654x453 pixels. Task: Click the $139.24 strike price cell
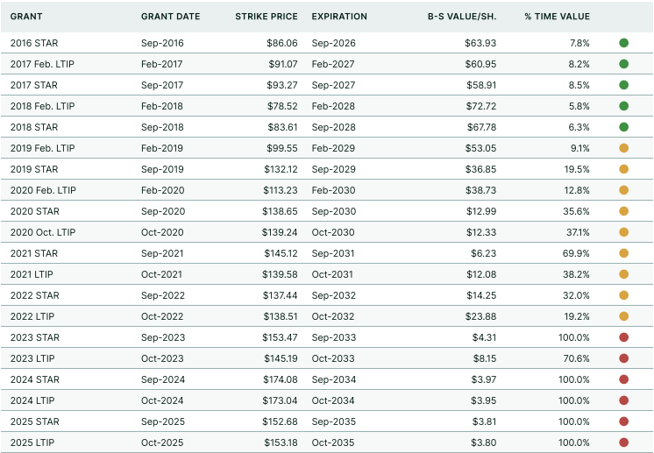pos(280,232)
